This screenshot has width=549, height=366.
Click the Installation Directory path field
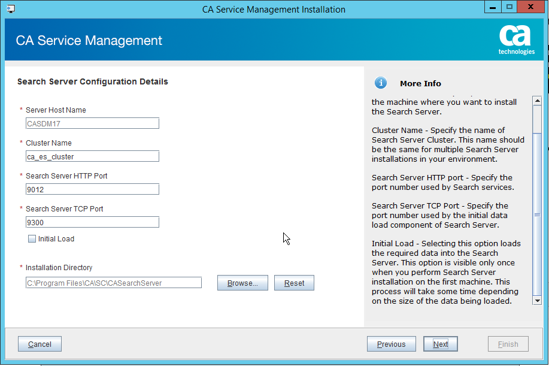click(x=114, y=283)
